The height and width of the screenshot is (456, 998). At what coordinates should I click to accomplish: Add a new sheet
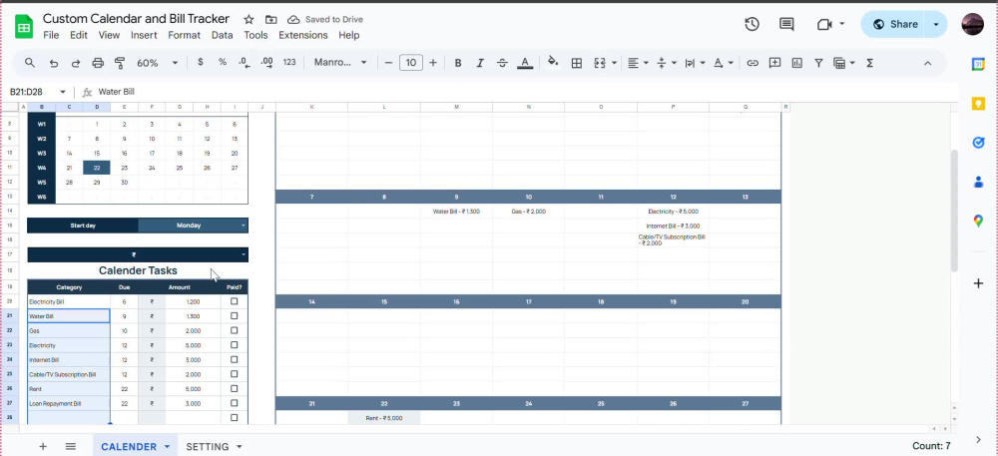[x=43, y=446]
